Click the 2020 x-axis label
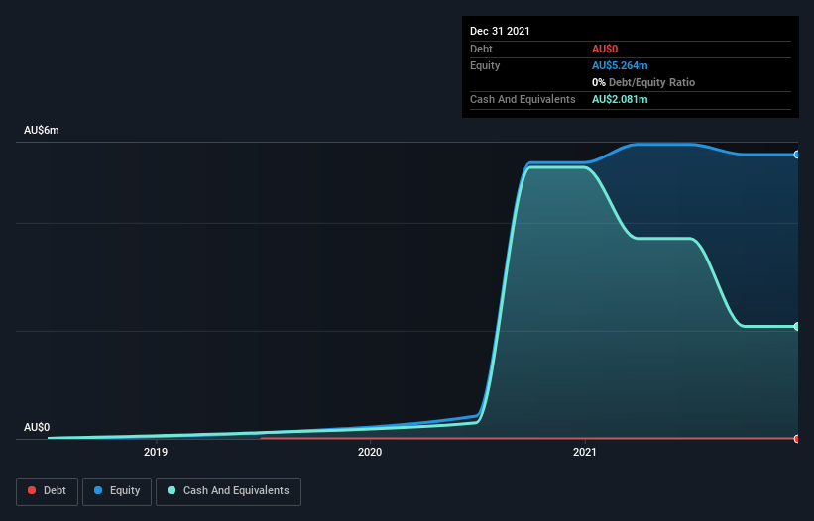 pyautogui.click(x=370, y=452)
